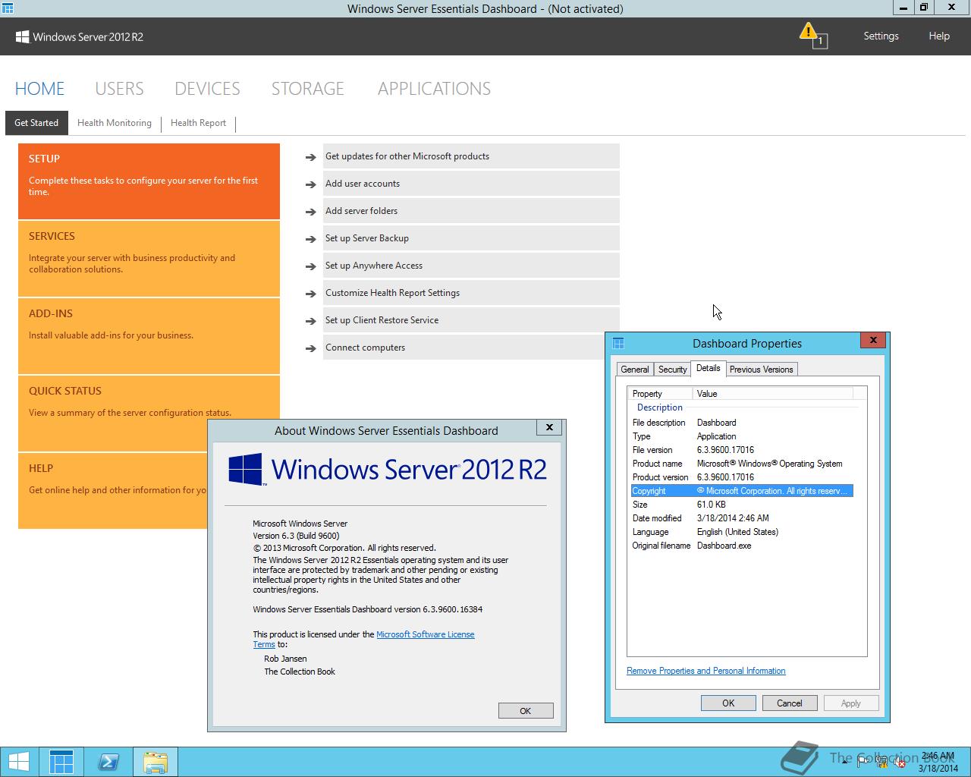This screenshot has height=777, width=971.
Task: Close the About Windows Server Essentials dialog
Action: [549, 427]
